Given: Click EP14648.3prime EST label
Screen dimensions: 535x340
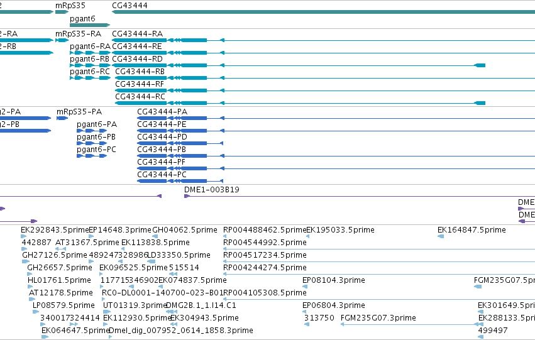Looking at the screenshot, I should [119, 230].
